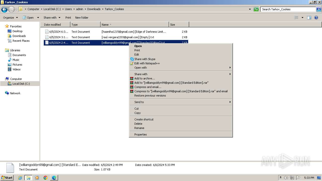Choose Rename in context menu

click(x=181, y=128)
